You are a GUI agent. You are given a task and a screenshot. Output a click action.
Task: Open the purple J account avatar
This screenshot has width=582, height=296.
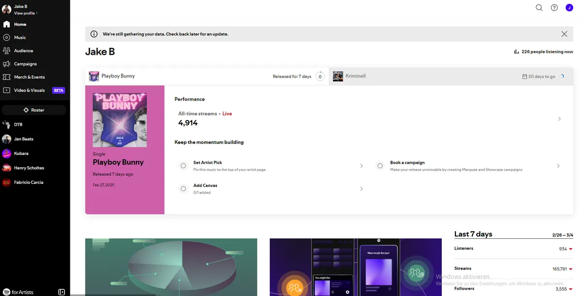click(569, 8)
